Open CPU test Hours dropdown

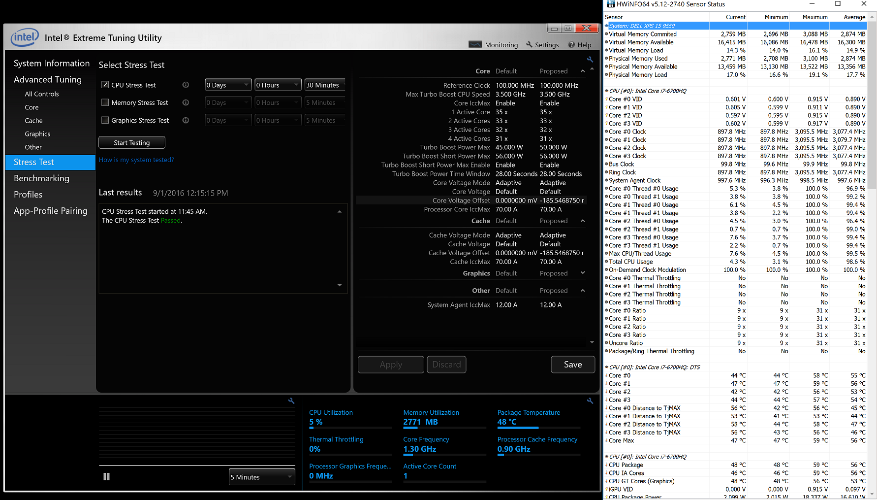pos(278,85)
